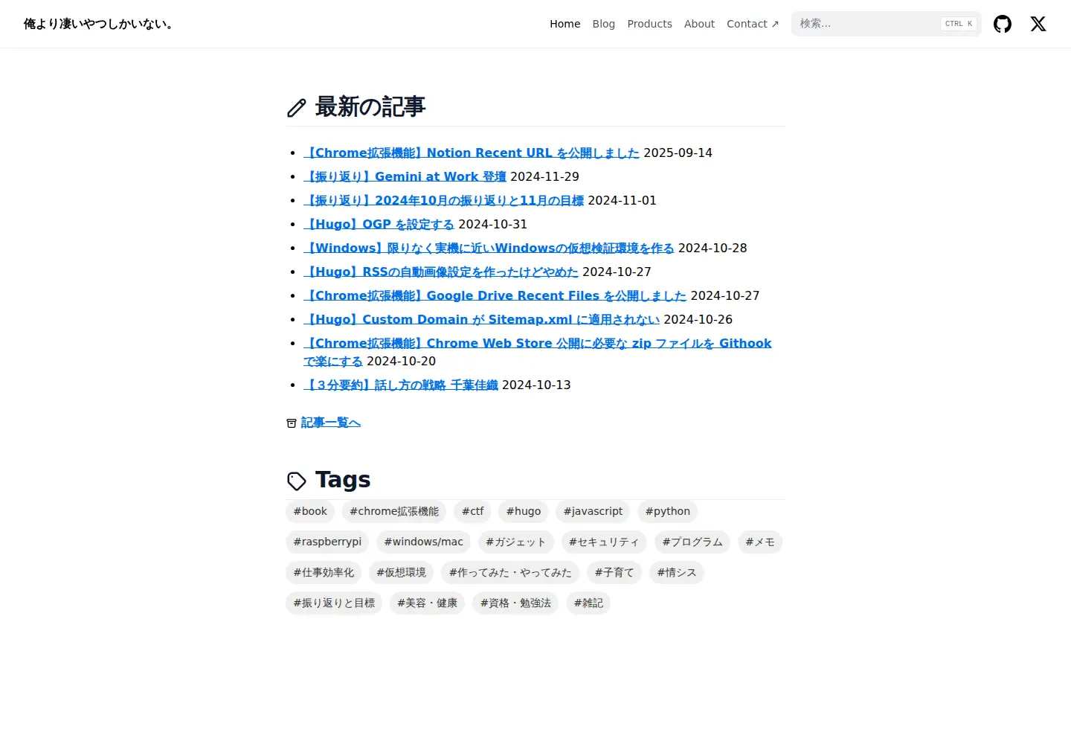Click the pencil icon next to 最新の記事
1071x744 pixels.
point(297,108)
